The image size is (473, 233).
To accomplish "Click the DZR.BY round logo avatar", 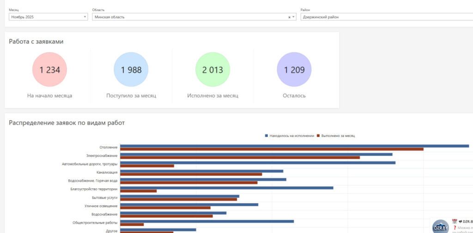I will pos(440,227).
